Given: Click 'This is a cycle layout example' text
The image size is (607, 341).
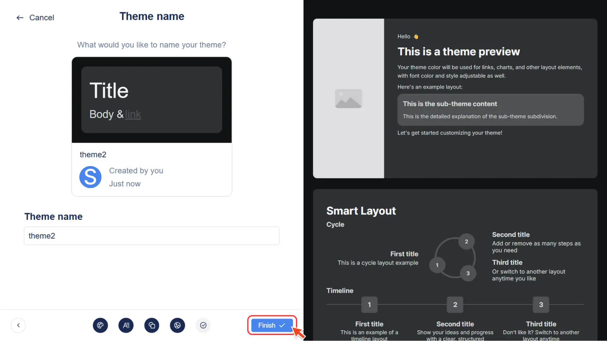Looking at the screenshot, I should (x=378, y=263).
